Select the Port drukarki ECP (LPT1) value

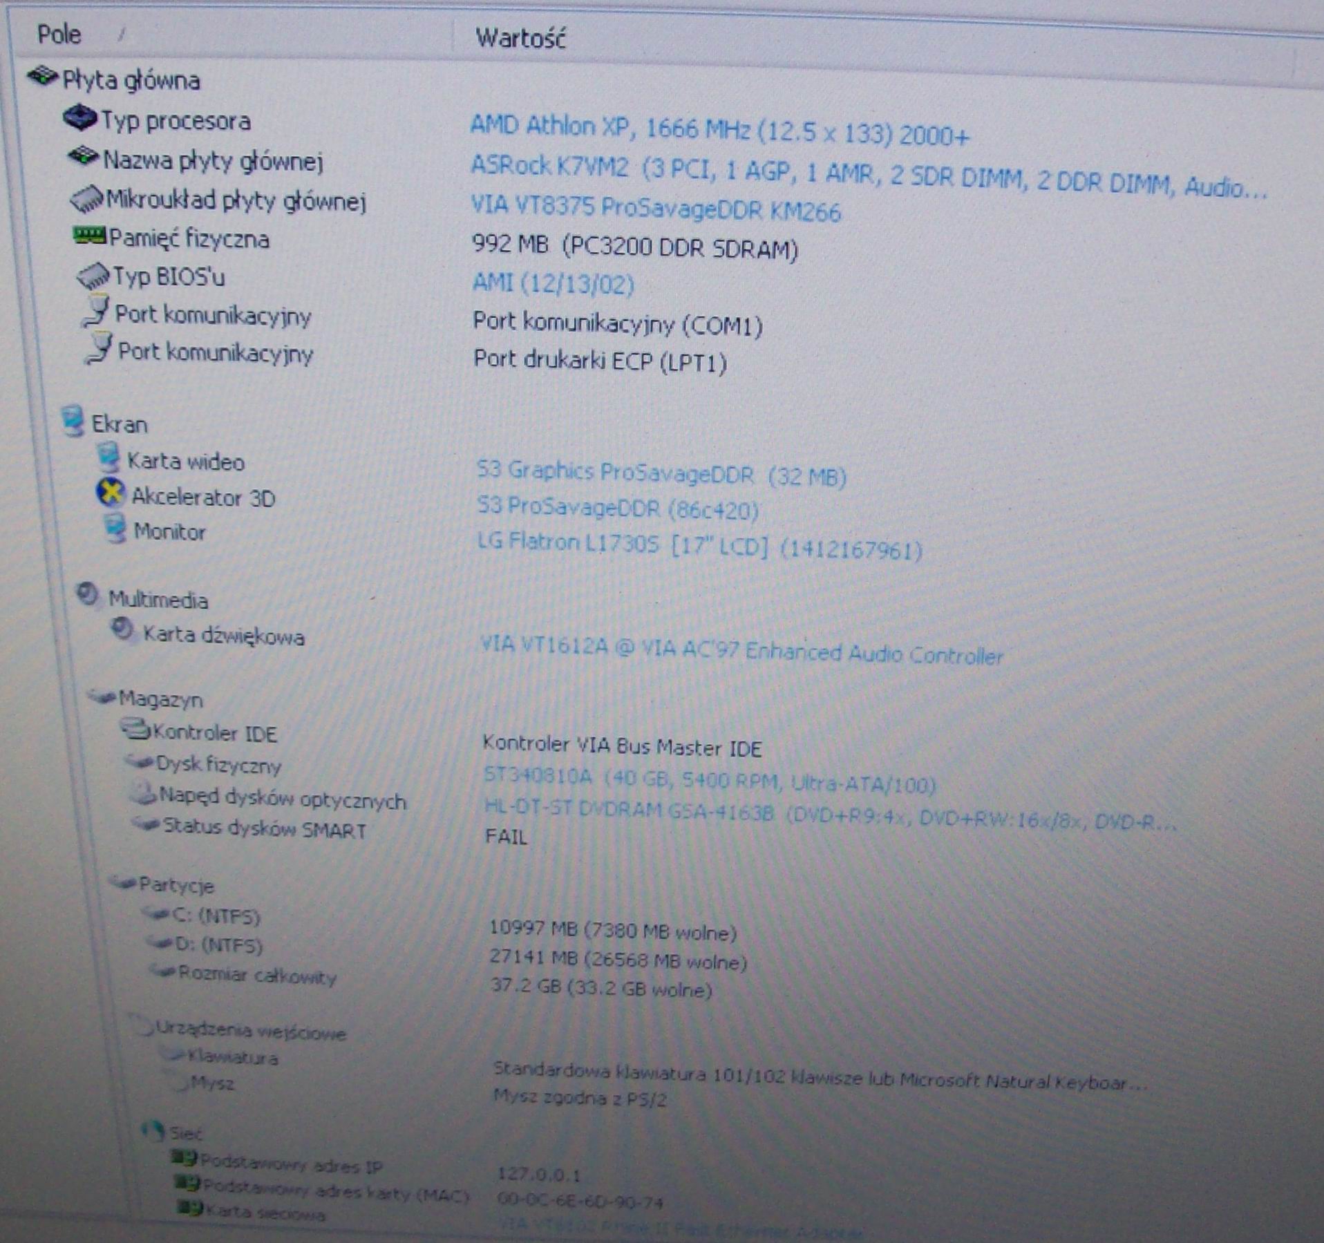[x=600, y=361]
